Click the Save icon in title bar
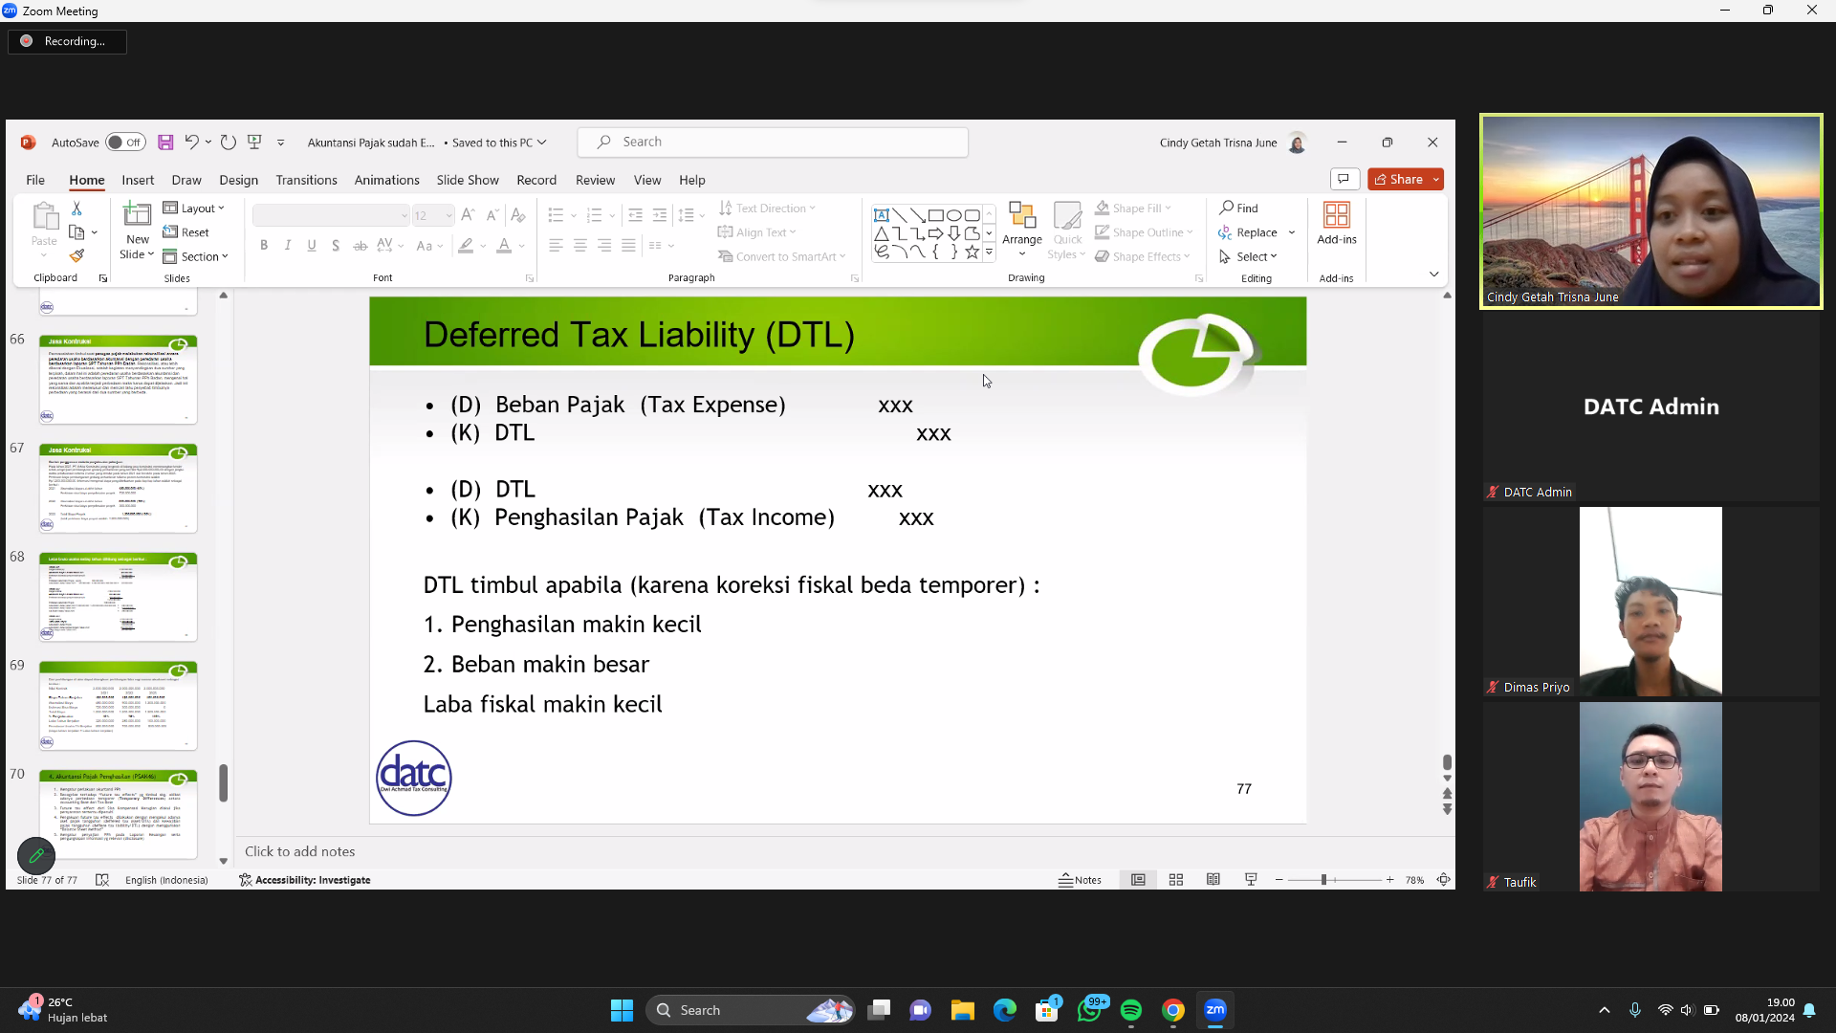 pyautogui.click(x=165, y=143)
